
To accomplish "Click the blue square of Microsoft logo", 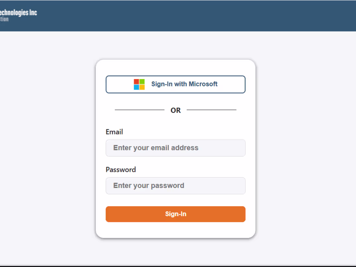I will (x=137, y=87).
